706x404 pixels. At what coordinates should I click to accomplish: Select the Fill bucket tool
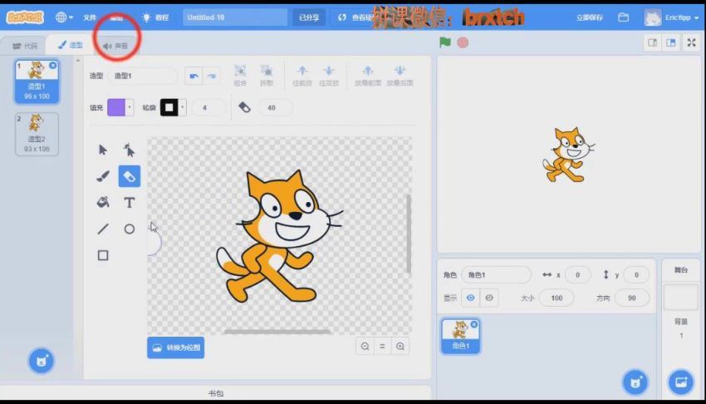tap(103, 202)
